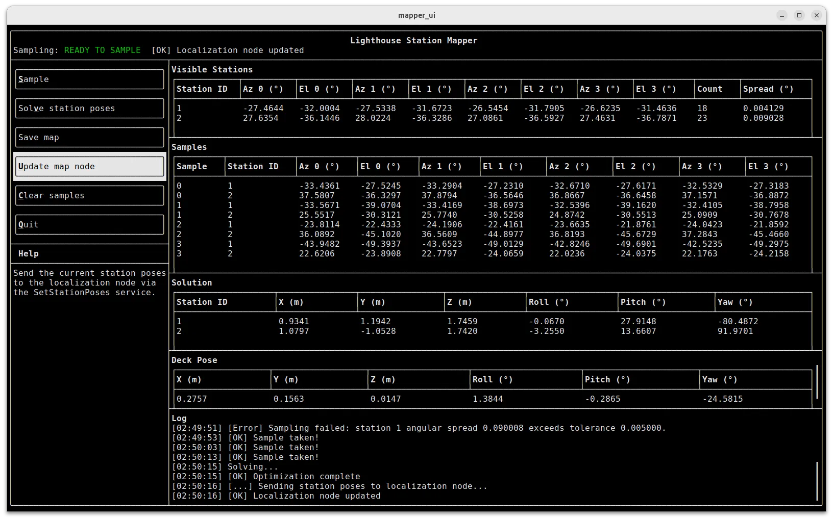The width and height of the screenshot is (833, 520).
Task: Select samples value 22.6206
Action: pyautogui.click(x=317, y=254)
